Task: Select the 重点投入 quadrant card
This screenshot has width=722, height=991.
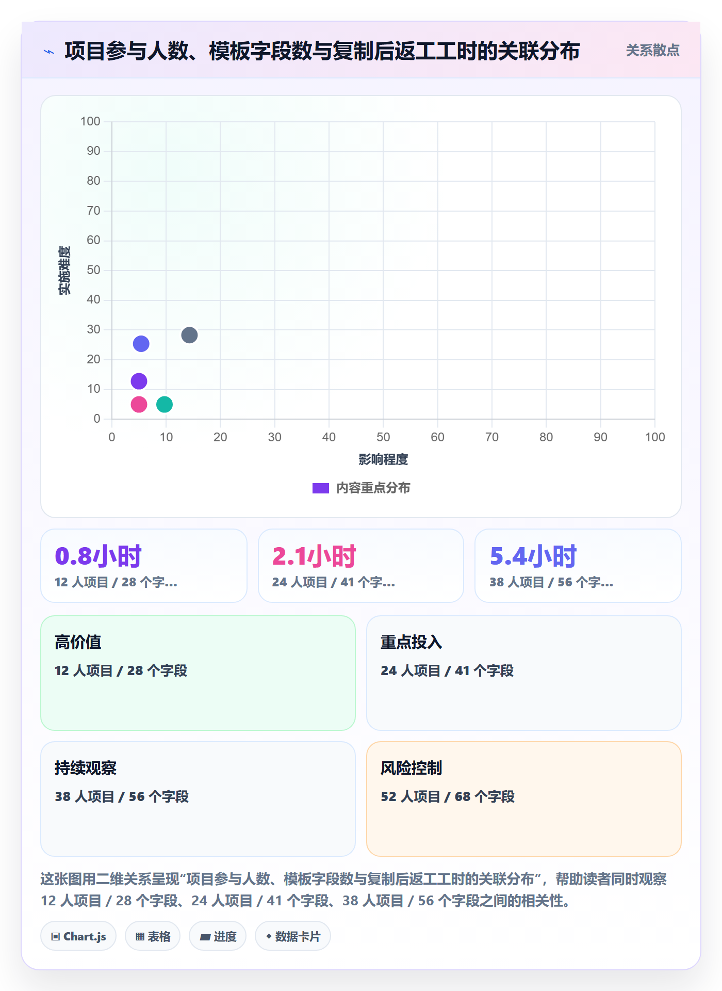Action: point(524,673)
